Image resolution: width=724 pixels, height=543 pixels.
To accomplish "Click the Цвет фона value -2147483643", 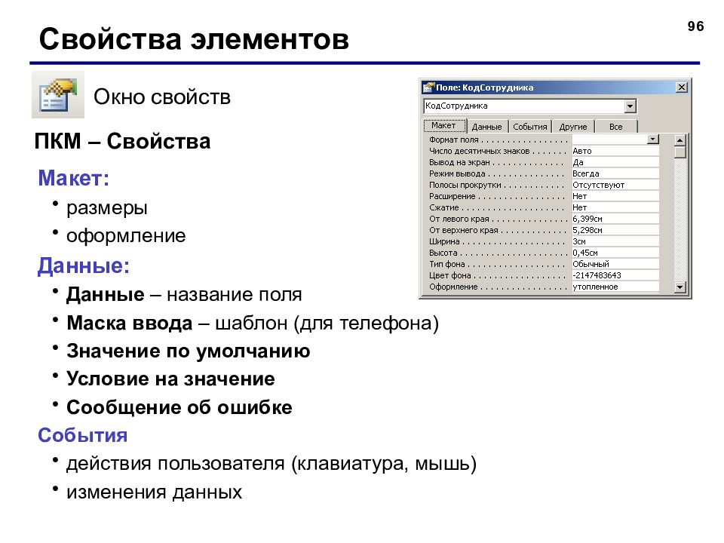I will point(615,275).
